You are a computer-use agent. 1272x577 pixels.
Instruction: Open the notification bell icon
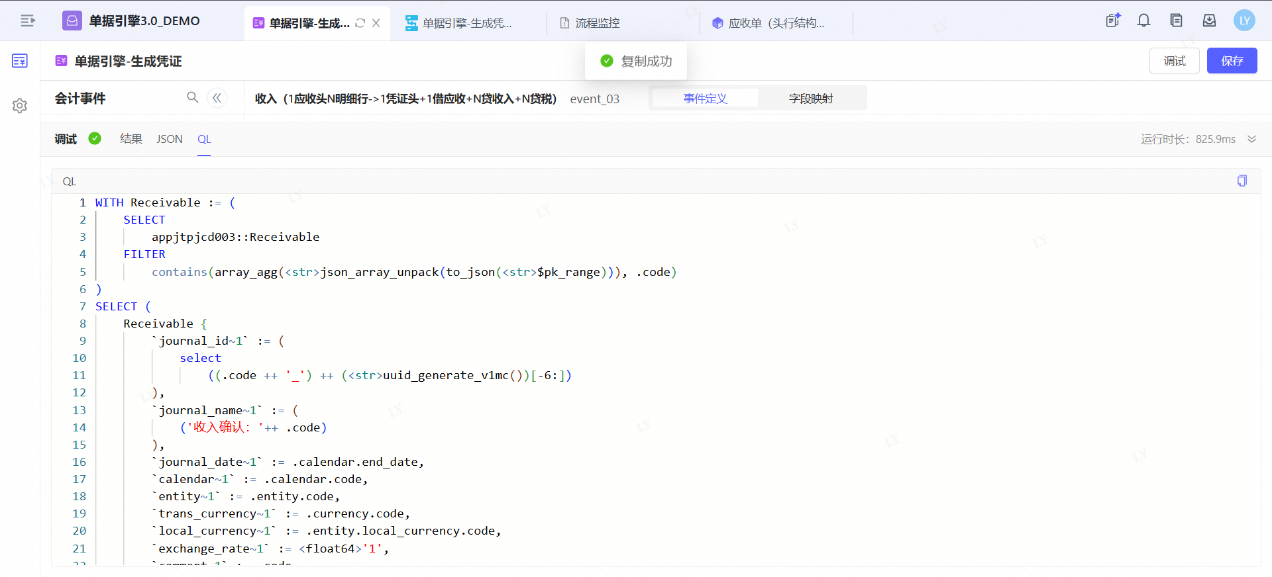pyautogui.click(x=1143, y=21)
